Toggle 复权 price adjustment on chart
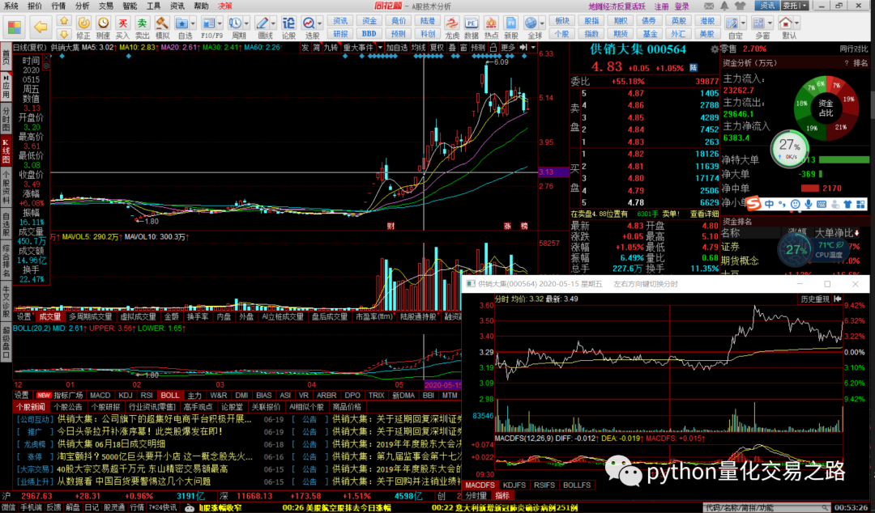875x513 pixels. point(437,48)
